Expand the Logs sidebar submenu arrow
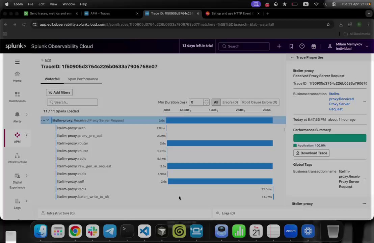 coord(26,201)
